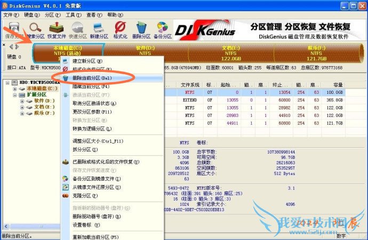This screenshot has height=240, width=368.
Task: Choose 备份分区到镜像文件(I) from context menu
Action: pos(112,179)
